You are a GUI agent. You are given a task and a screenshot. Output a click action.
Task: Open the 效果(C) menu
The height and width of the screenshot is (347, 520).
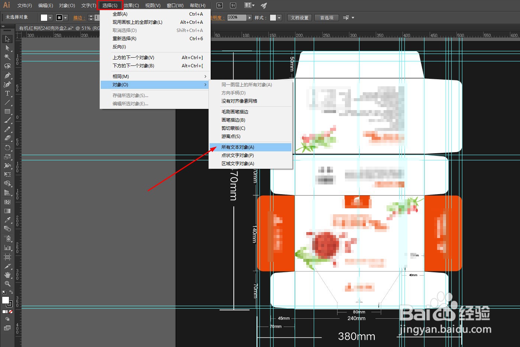click(x=131, y=5)
